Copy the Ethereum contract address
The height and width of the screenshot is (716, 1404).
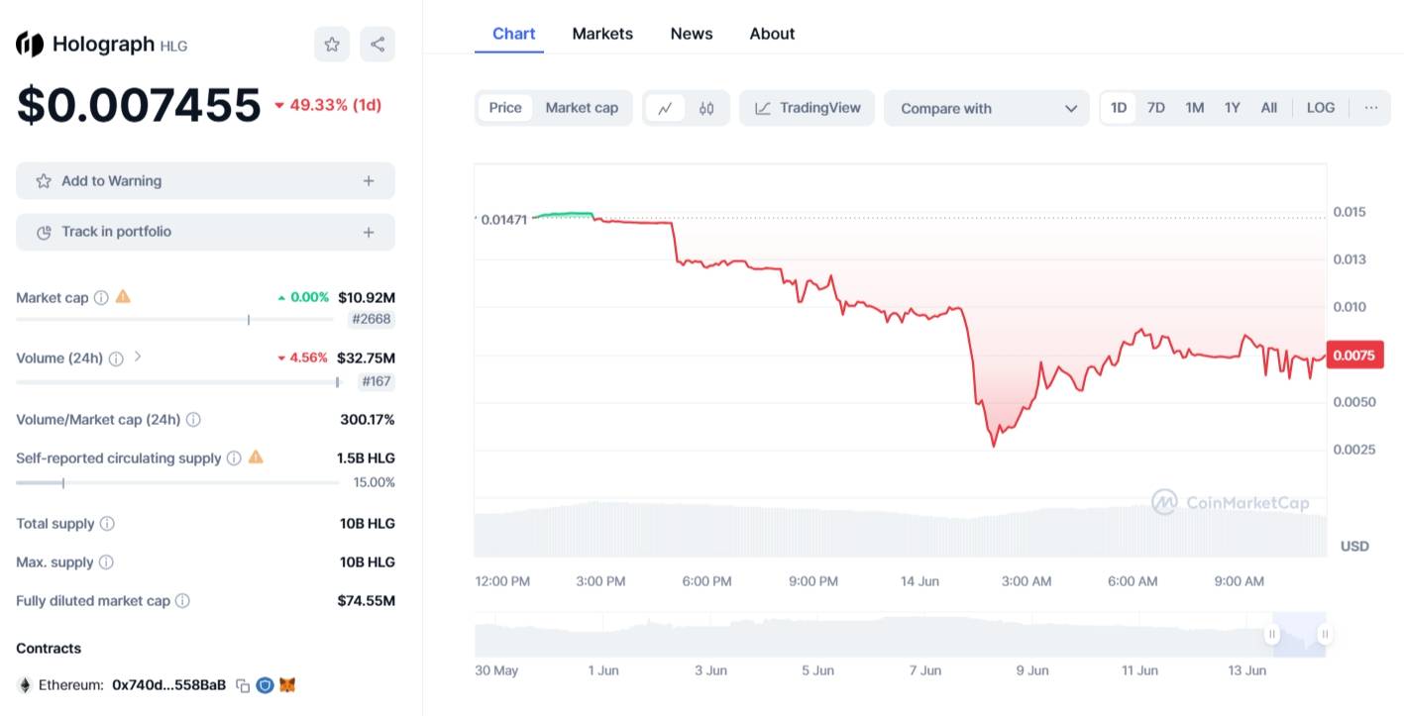click(x=243, y=685)
